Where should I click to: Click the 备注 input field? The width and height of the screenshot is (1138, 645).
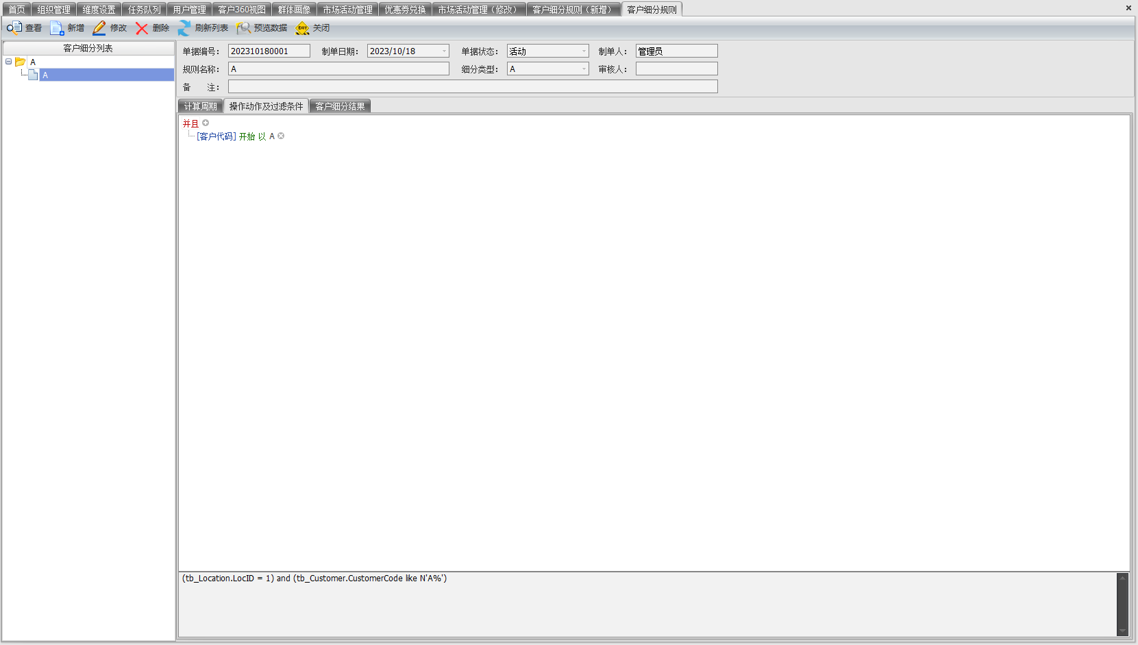click(x=473, y=87)
